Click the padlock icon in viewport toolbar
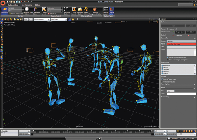 pos(73,20)
